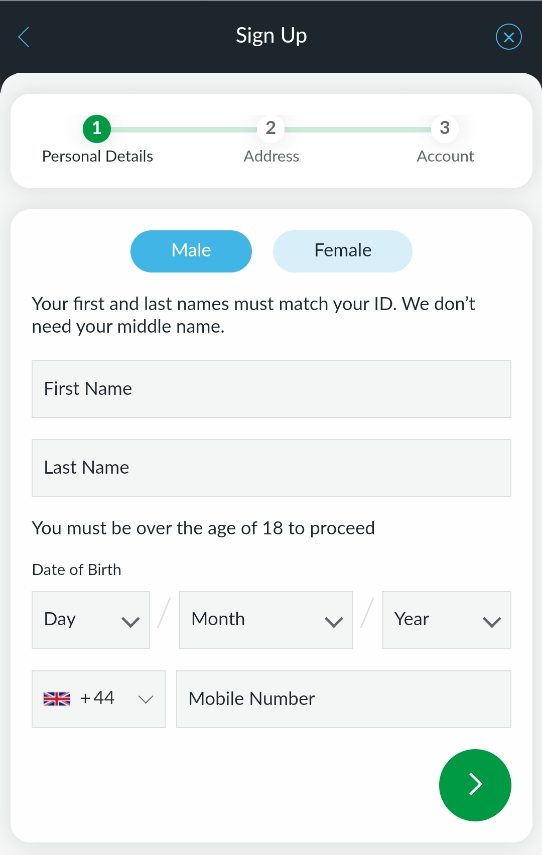Close the Sign Up screen
The width and height of the screenshot is (542, 855).
pos(508,37)
